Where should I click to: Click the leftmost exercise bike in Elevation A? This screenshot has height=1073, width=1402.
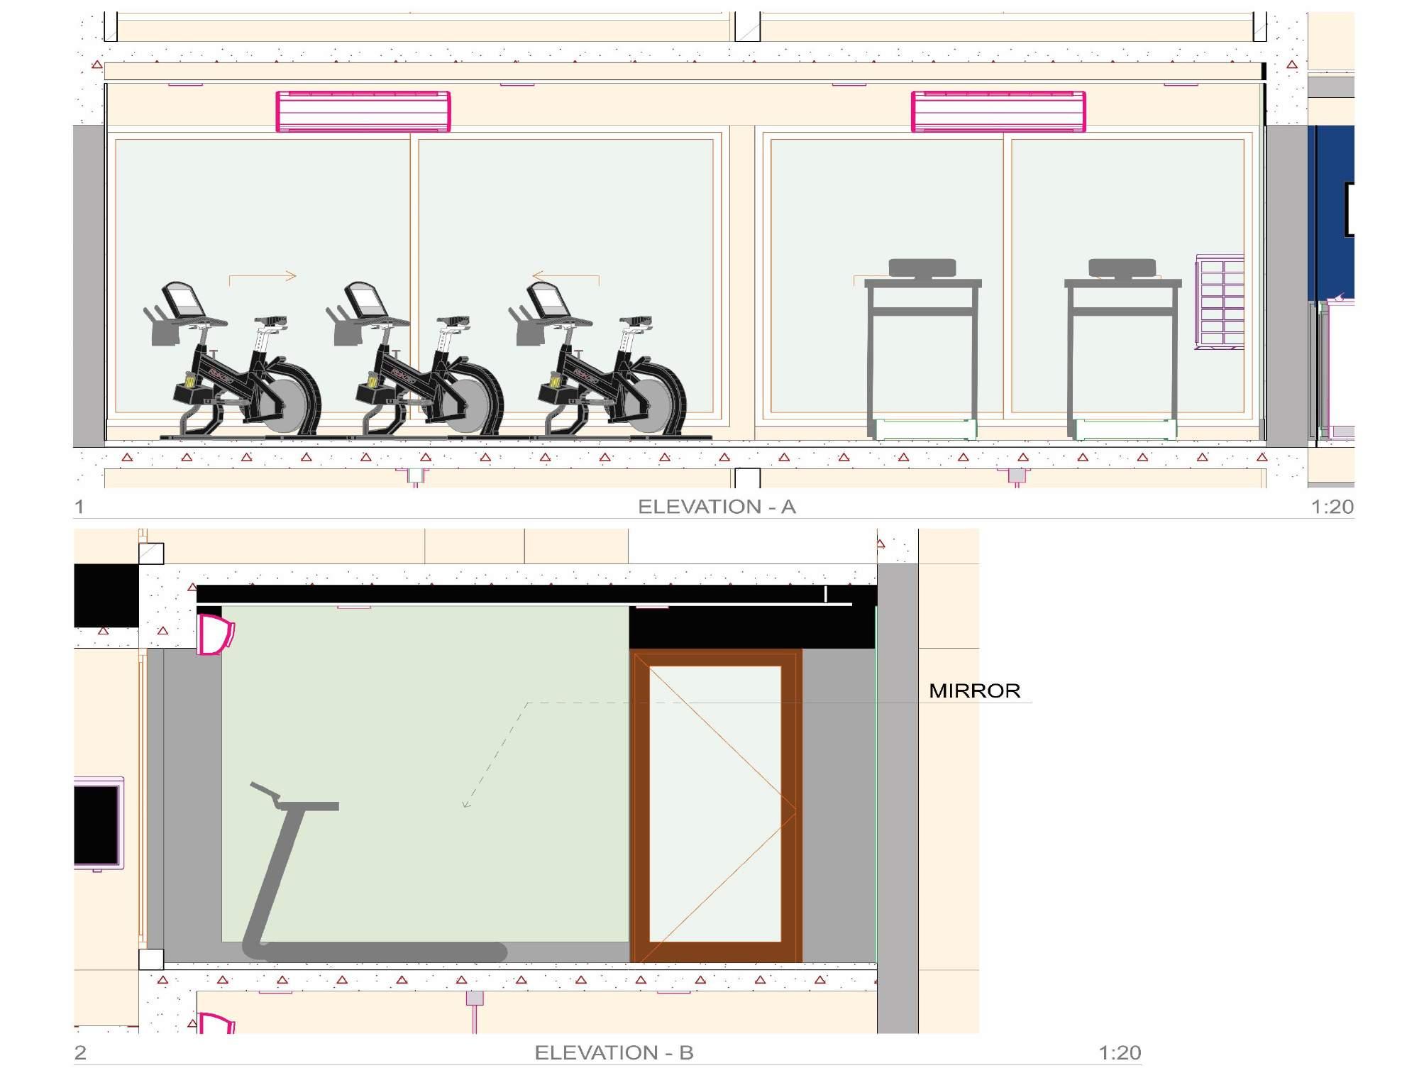(x=233, y=360)
